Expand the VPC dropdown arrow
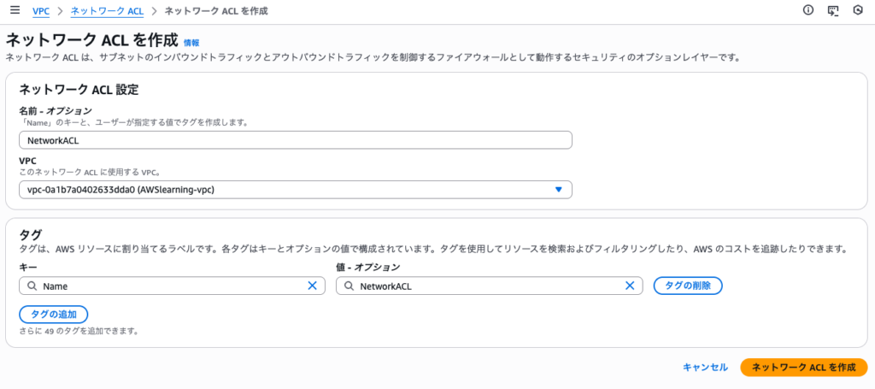This screenshot has width=875, height=389. [x=558, y=190]
